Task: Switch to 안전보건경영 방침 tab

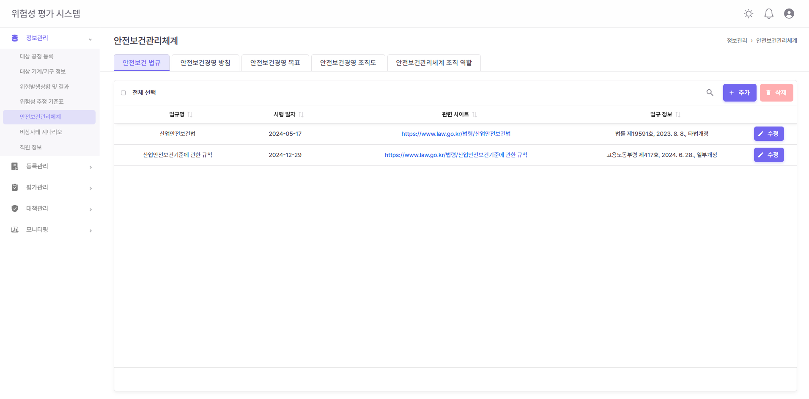Action: pyautogui.click(x=205, y=63)
